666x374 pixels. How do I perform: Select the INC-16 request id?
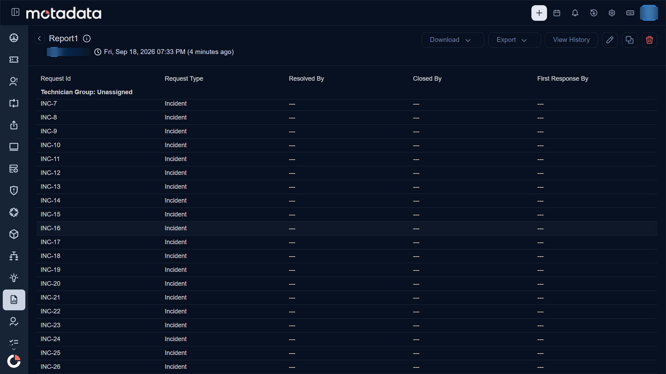pos(50,228)
